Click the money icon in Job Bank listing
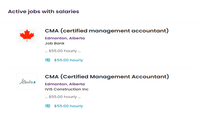 click(48, 60)
